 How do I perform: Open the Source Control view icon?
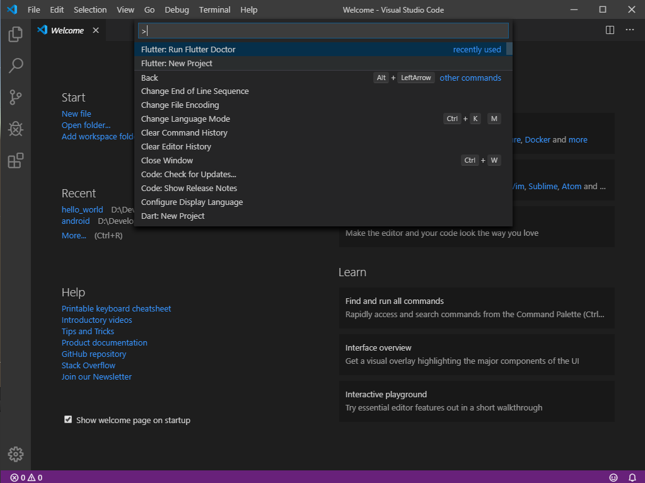(x=16, y=97)
